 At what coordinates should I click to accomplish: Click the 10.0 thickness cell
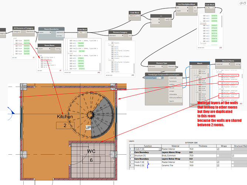tap(203, 165)
